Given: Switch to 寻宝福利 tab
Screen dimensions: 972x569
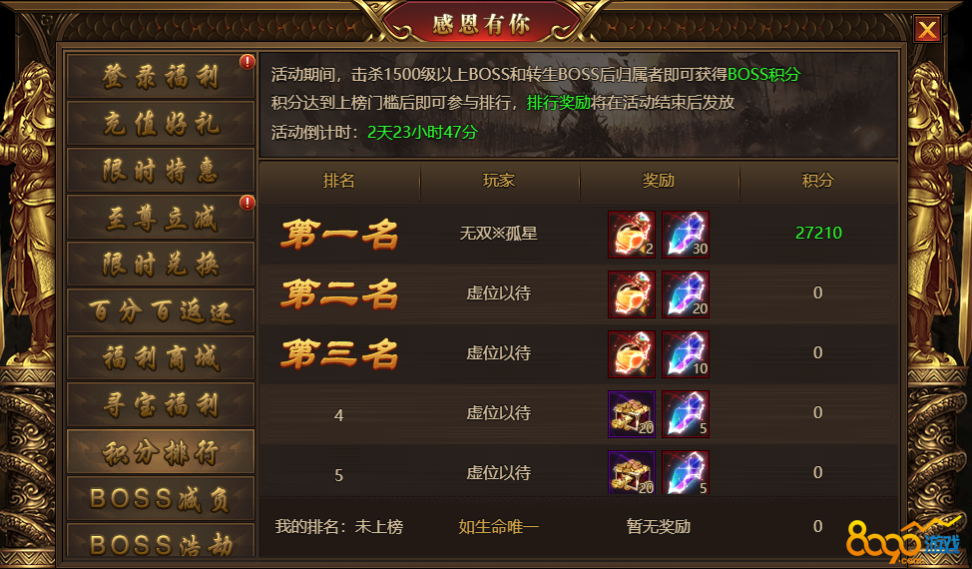Looking at the screenshot, I should click(161, 404).
